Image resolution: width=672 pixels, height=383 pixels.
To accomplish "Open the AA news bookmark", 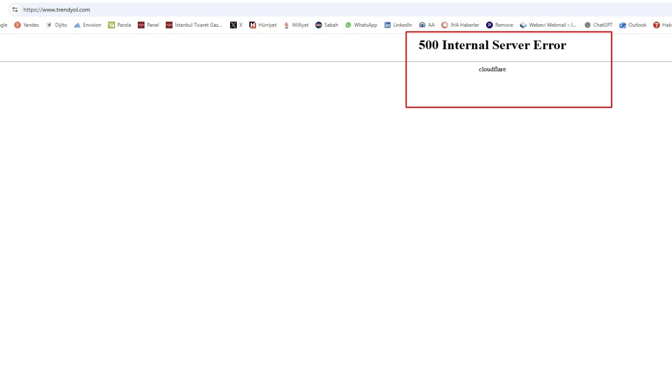I will (427, 25).
